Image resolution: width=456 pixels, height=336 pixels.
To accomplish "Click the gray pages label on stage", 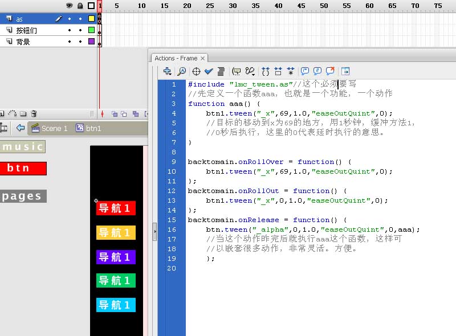I will [x=23, y=196].
